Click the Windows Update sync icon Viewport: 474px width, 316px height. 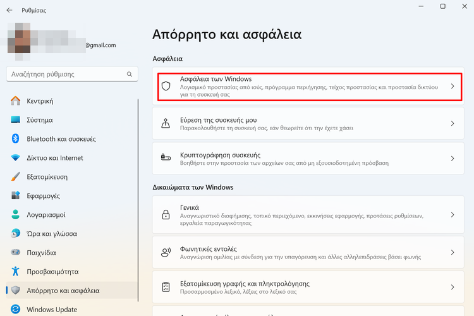click(15, 309)
